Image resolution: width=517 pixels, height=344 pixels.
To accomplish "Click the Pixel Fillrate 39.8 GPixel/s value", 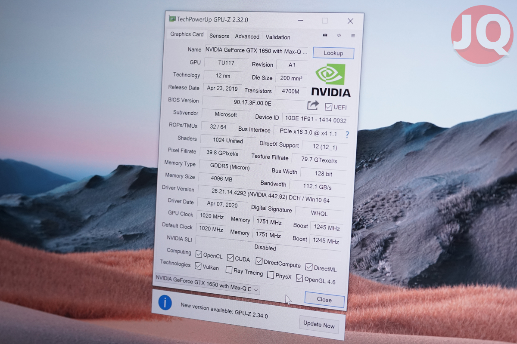I will coord(222,153).
